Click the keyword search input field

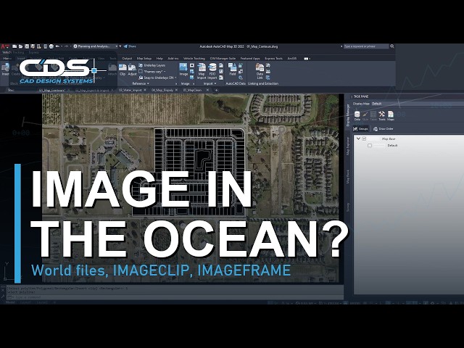point(366,46)
